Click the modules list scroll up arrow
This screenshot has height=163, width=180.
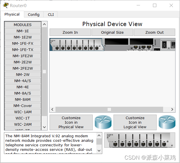[45, 24]
